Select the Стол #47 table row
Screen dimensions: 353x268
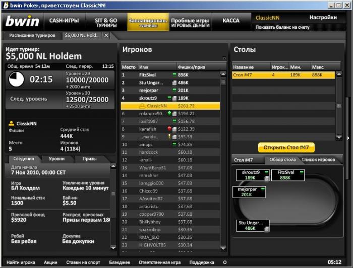[283, 75]
